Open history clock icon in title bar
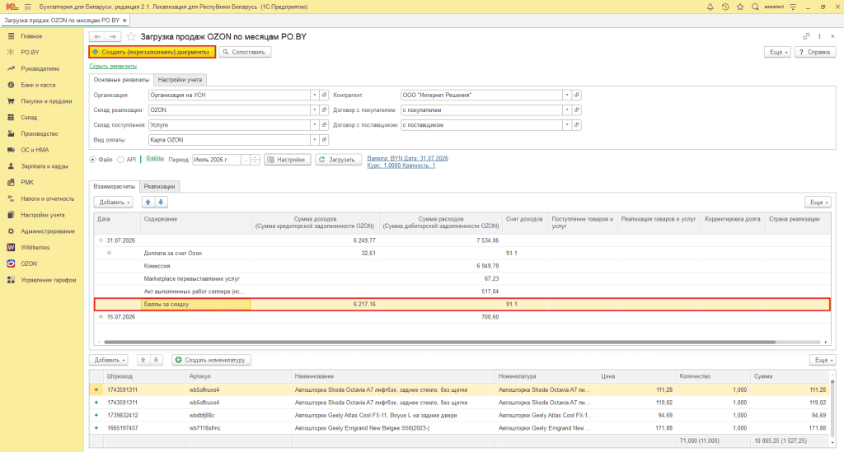 point(725,7)
